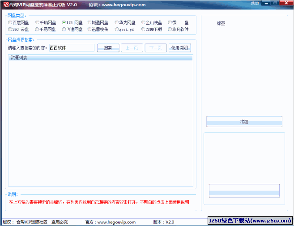Image resolution: width=294 pixels, height=226 pixels.
Task: Click the 资源列表 column header
Action: coord(101,58)
